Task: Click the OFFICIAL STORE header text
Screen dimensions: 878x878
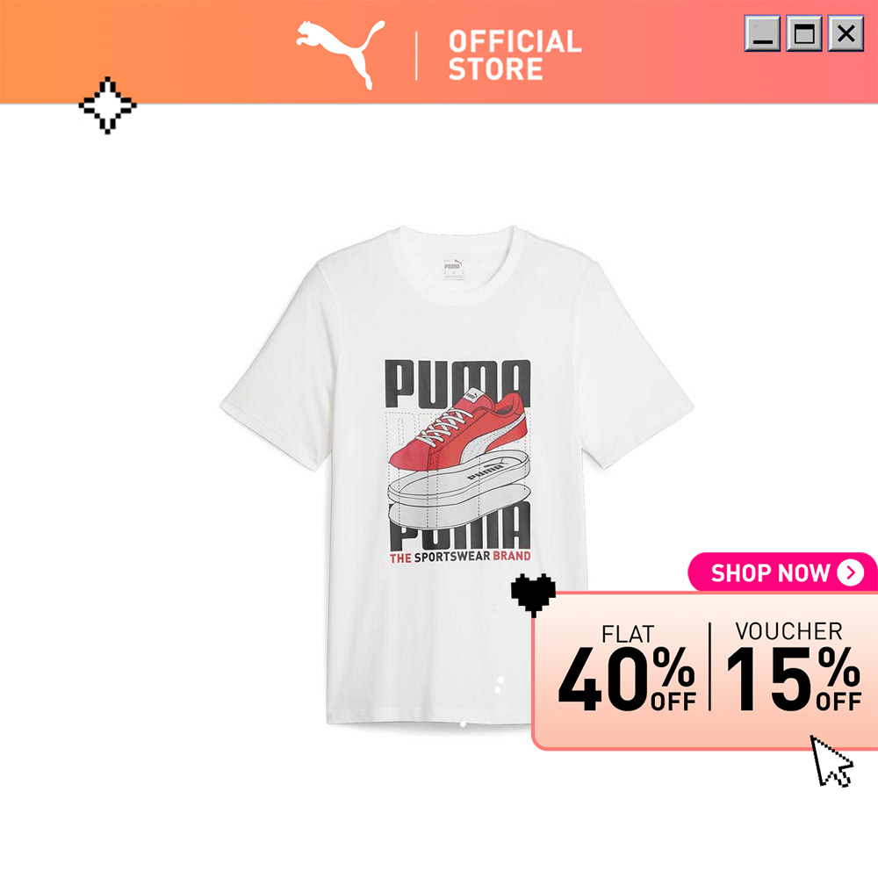Action: tap(515, 54)
